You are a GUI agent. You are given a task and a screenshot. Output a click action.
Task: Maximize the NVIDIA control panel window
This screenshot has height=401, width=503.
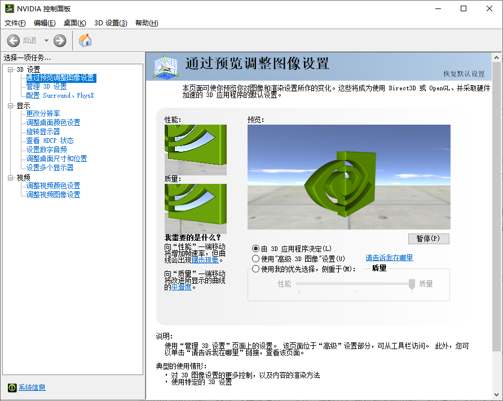[x=464, y=8]
